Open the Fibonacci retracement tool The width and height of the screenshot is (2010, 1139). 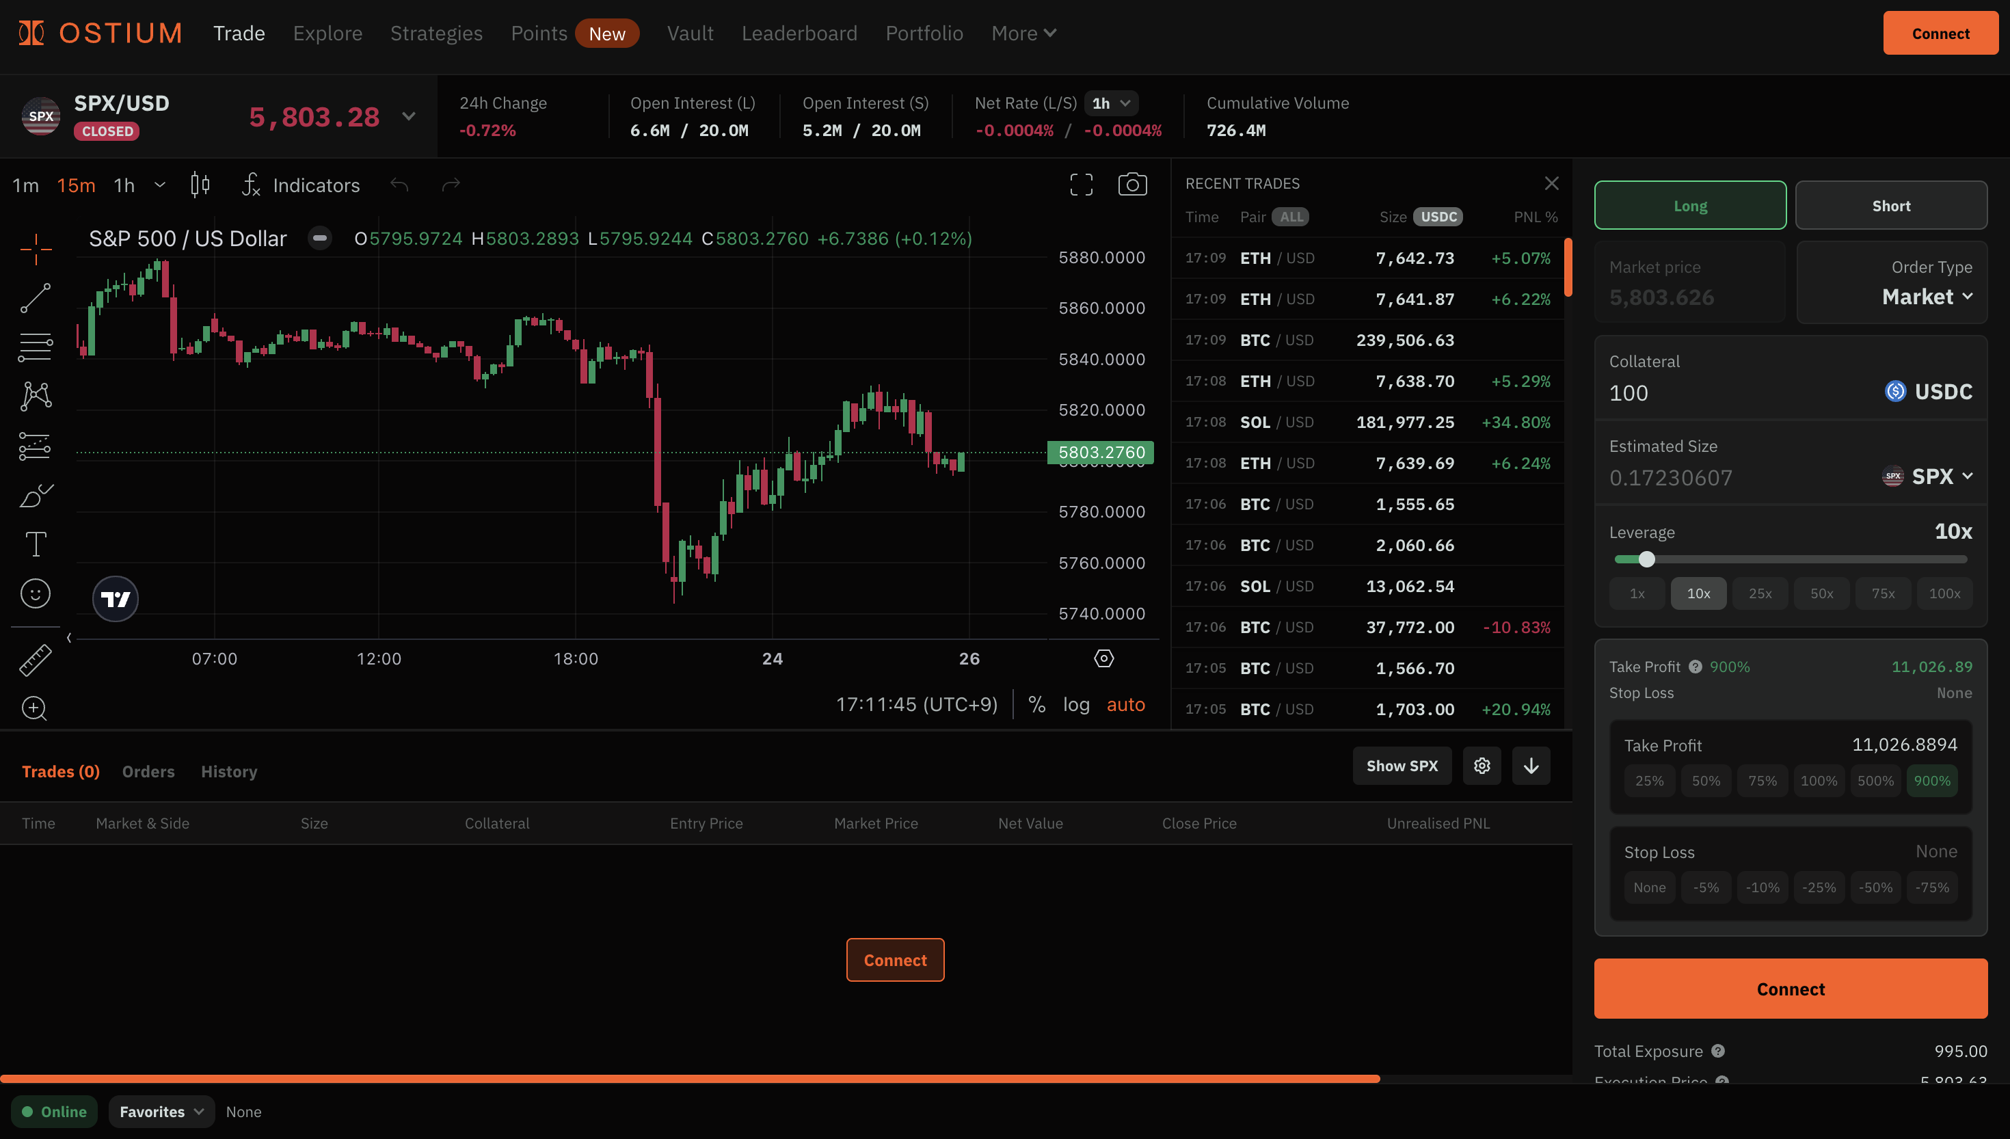pyautogui.click(x=35, y=347)
